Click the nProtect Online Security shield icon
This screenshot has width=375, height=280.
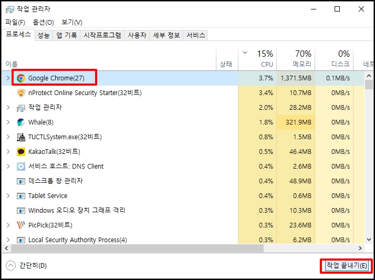pos(21,93)
